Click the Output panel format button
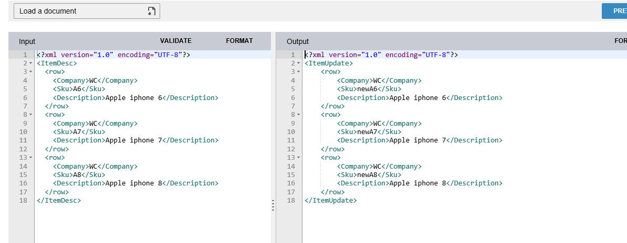 (x=621, y=41)
